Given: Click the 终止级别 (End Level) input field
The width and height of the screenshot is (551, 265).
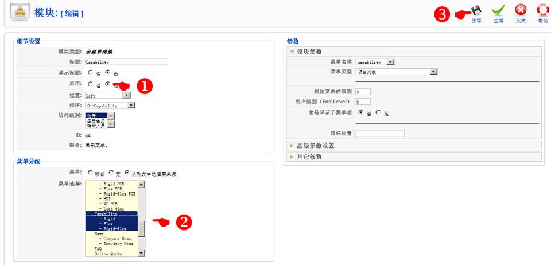Looking at the screenshot, I should point(363,102).
